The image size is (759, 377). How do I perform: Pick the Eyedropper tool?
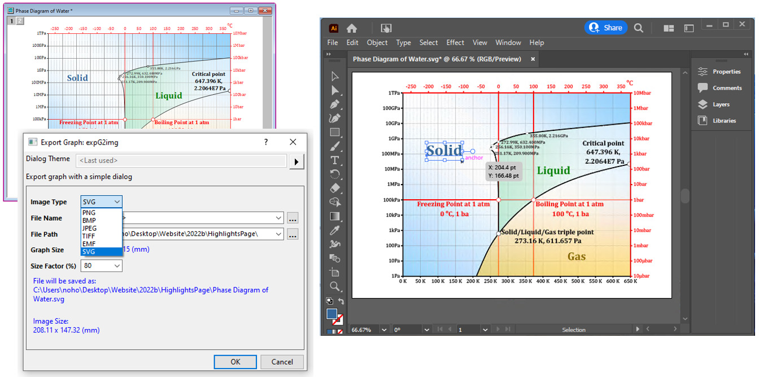point(335,230)
